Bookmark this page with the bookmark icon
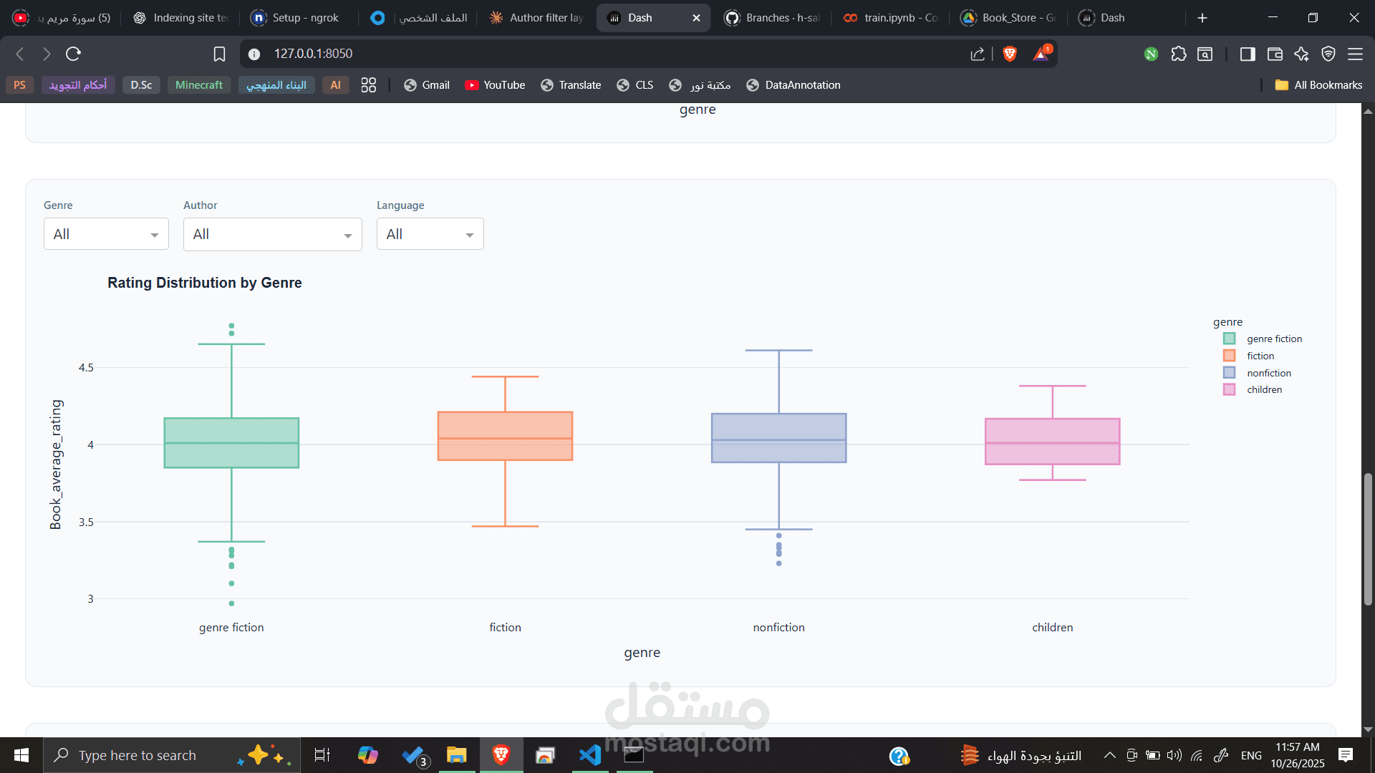The width and height of the screenshot is (1375, 773). tap(219, 54)
